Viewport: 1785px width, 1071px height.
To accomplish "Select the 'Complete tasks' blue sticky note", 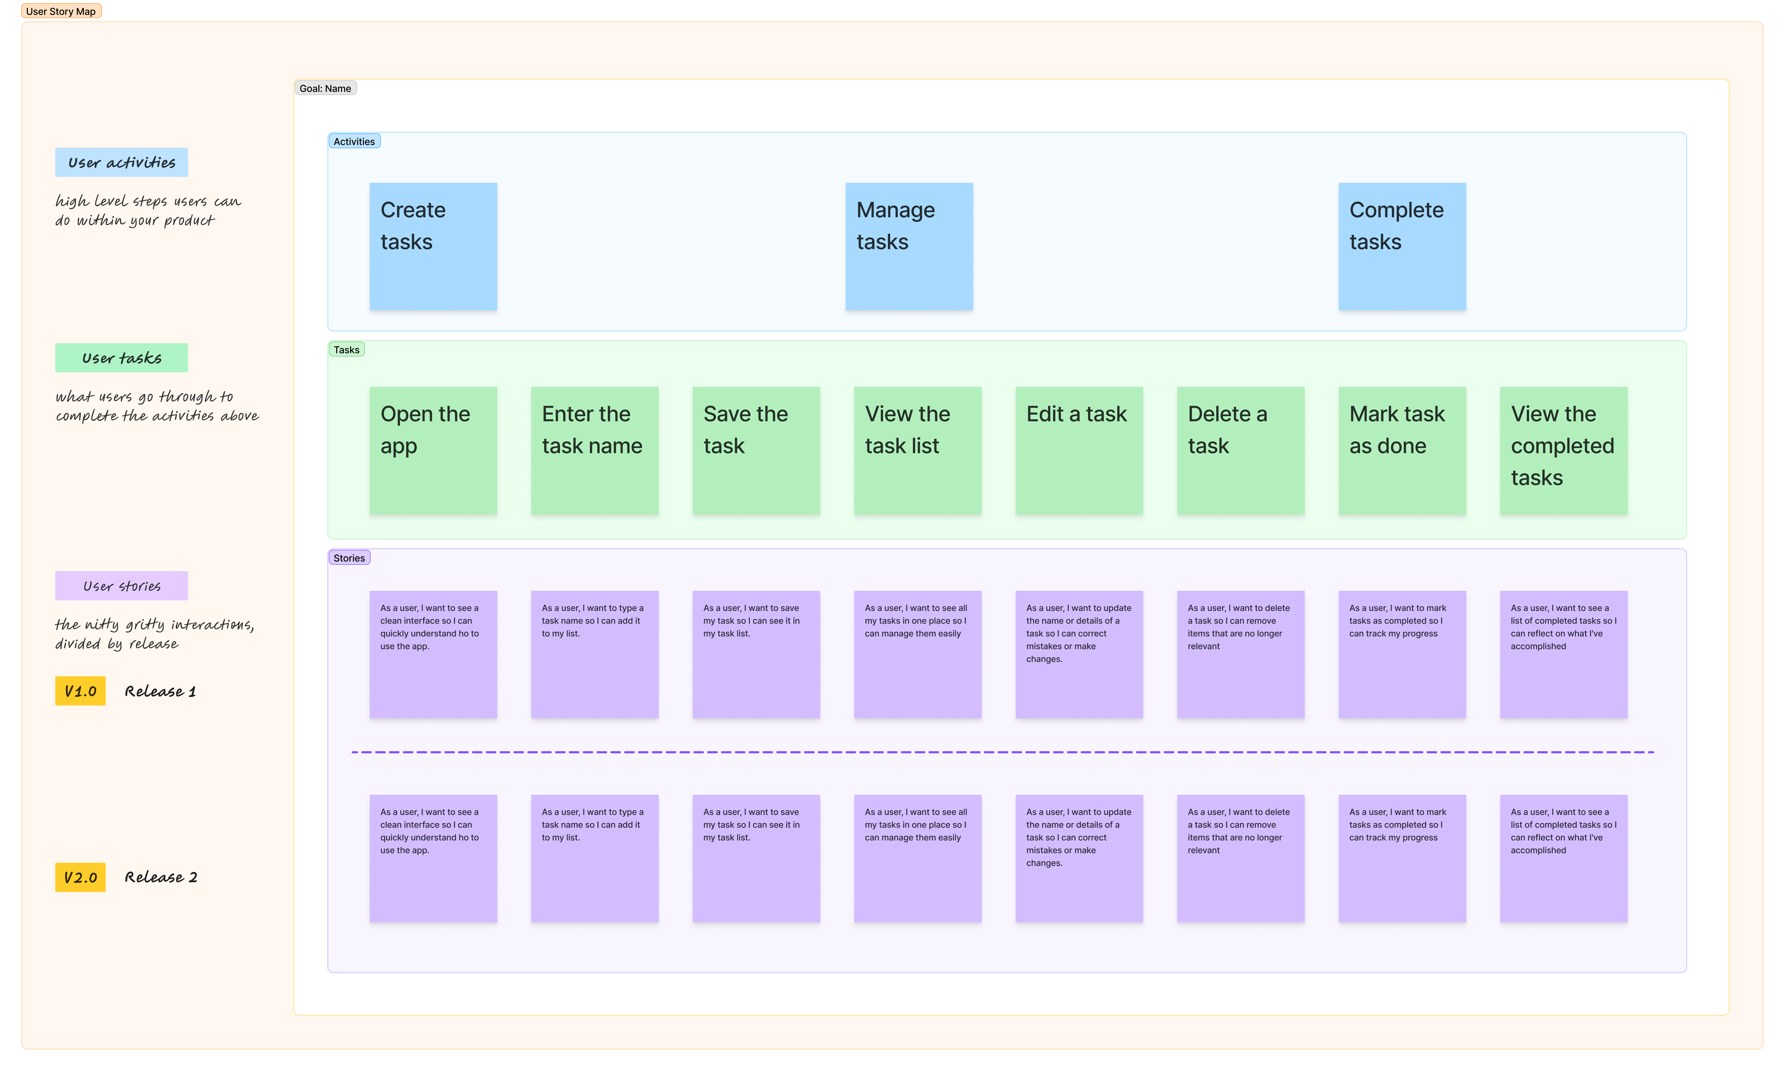I will [x=1402, y=247].
